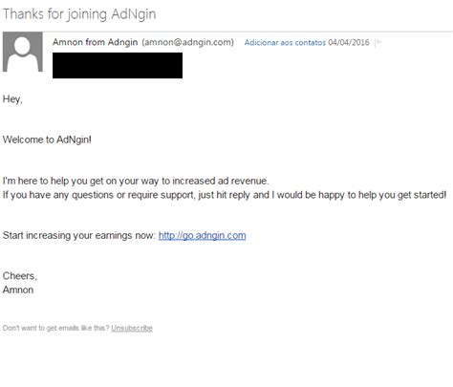The height and width of the screenshot is (387, 453).
Task: Flag this message with the flag icon
Action: (x=378, y=42)
